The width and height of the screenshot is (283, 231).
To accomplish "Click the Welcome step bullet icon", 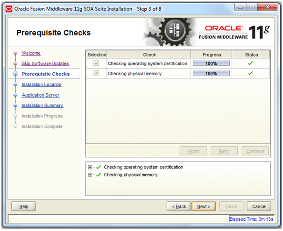I will point(15,53).
